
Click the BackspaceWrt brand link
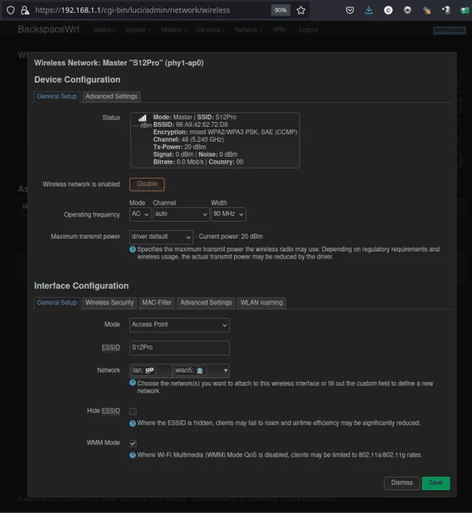point(48,29)
